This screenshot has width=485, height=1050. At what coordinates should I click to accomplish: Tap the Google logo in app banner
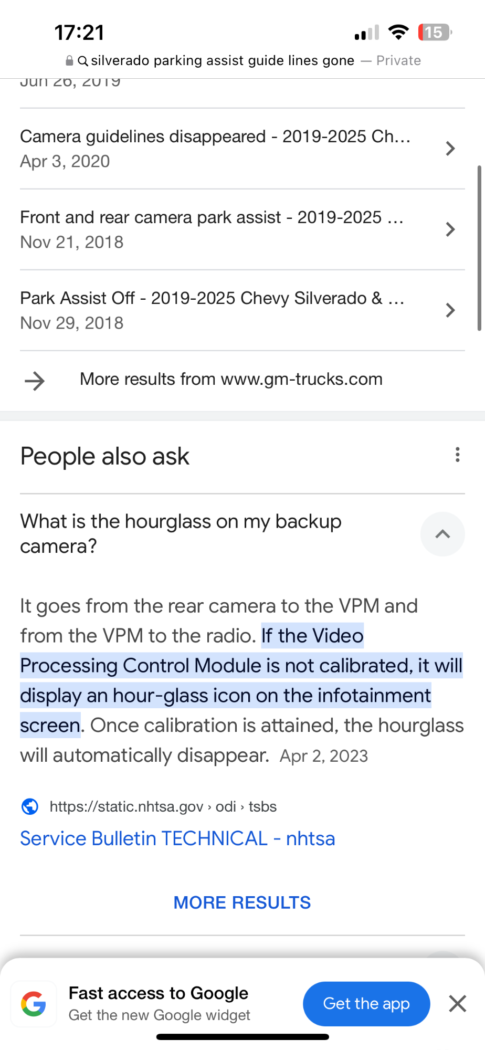click(x=34, y=1004)
